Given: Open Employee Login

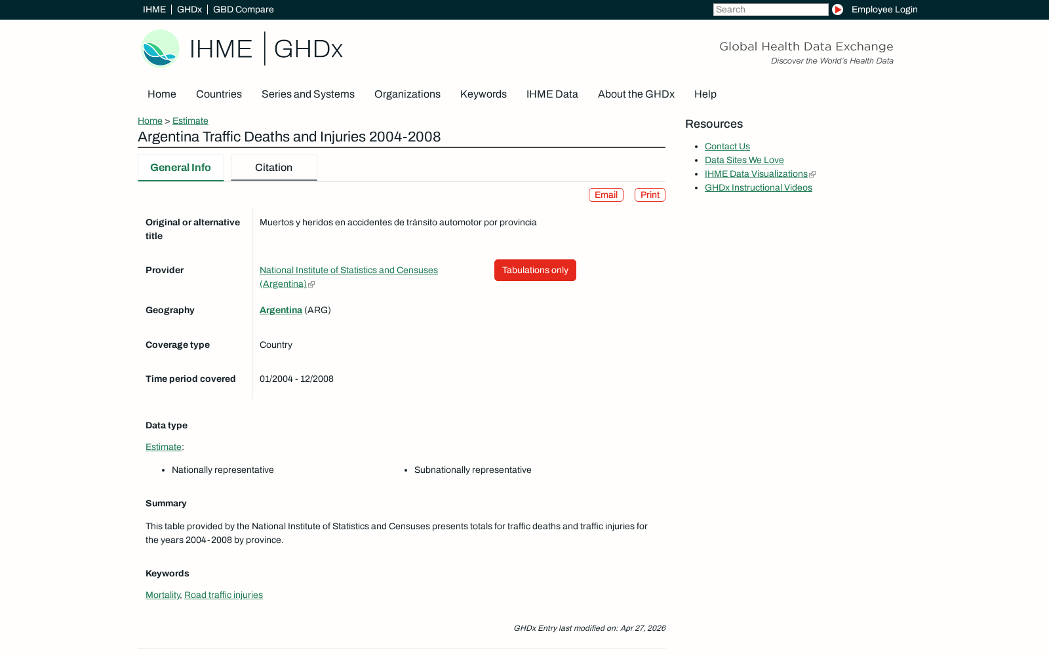Looking at the screenshot, I should [x=884, y=9].
